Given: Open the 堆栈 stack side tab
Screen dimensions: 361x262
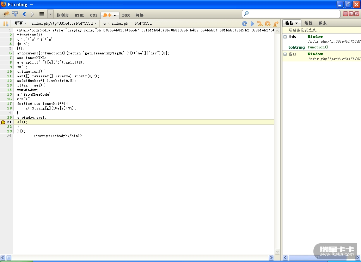Looking at the screenshot, I should click(308, 23).
